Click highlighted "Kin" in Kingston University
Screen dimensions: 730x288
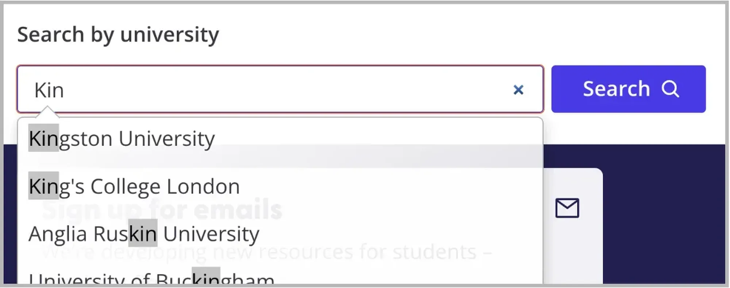pyautogui.click(x=43, y=138)
